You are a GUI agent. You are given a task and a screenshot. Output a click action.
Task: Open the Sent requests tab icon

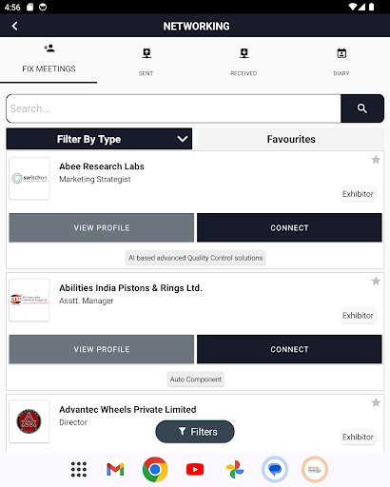tap(146, 53)
